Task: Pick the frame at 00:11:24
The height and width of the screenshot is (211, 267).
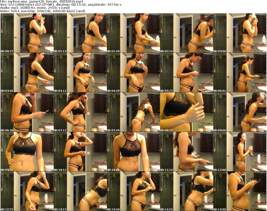Action: [187, 152]
